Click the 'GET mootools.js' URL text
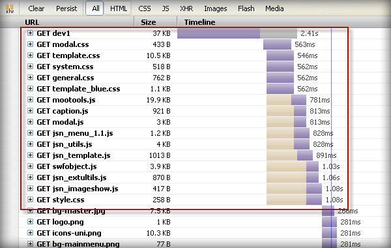This screenshot has width=391, height=248. (x=66, y=100)
